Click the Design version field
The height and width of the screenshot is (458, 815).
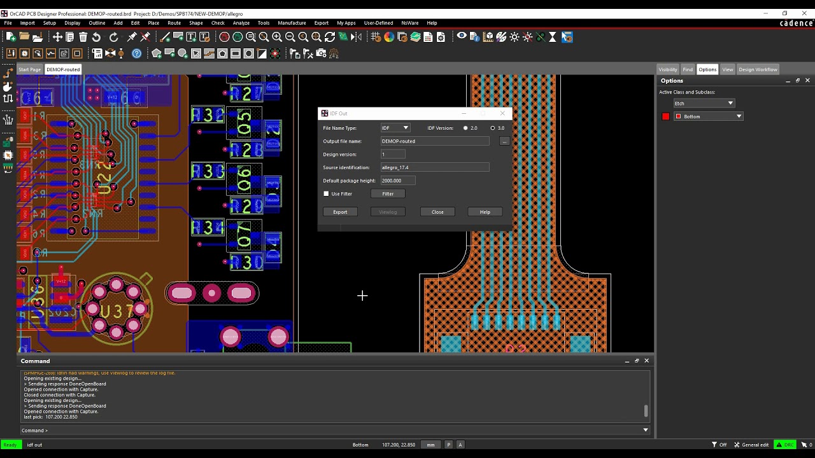click(393, 155)
